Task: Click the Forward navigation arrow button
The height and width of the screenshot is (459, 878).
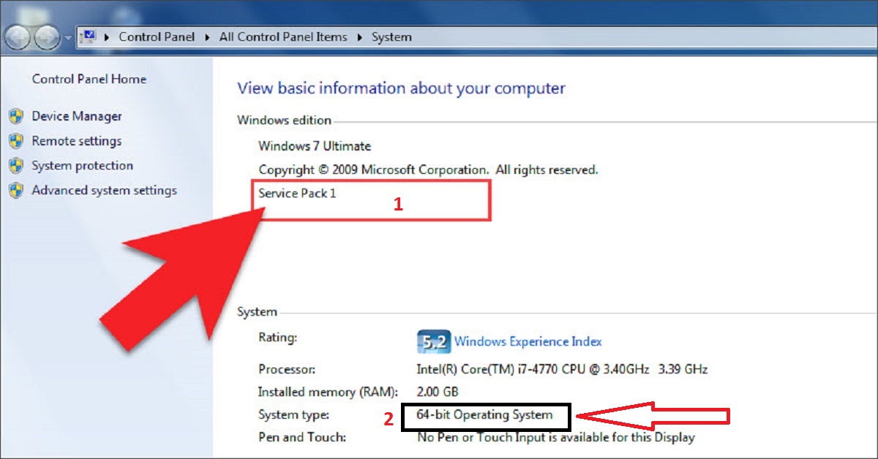Action: [x=46, y=37]
